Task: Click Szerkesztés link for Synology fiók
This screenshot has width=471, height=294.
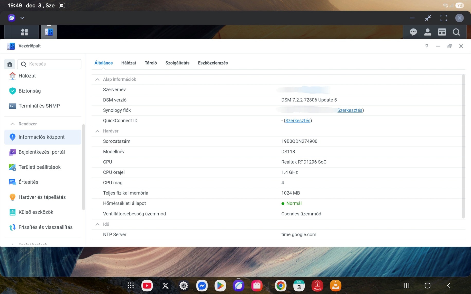Action: point(350,110)
